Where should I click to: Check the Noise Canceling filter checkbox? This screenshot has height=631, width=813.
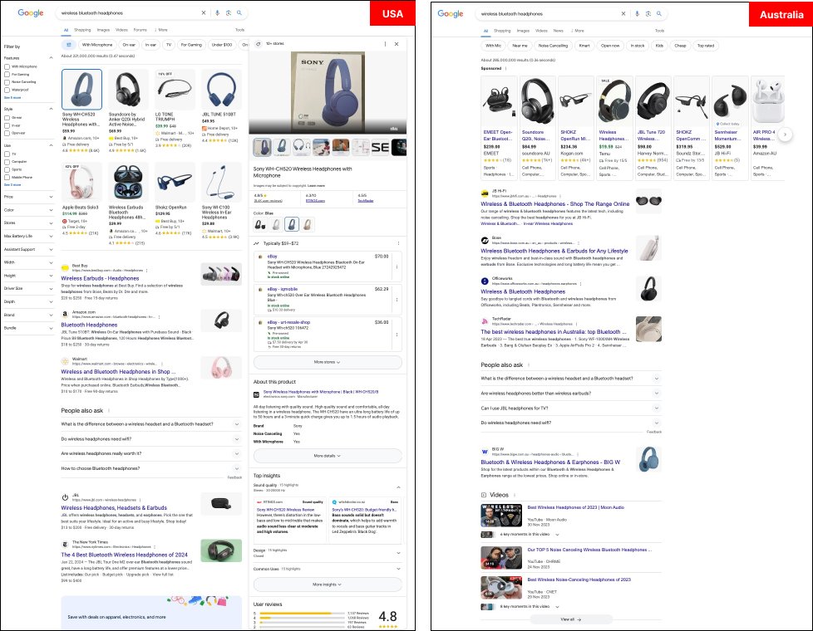(x=7, y=82)
